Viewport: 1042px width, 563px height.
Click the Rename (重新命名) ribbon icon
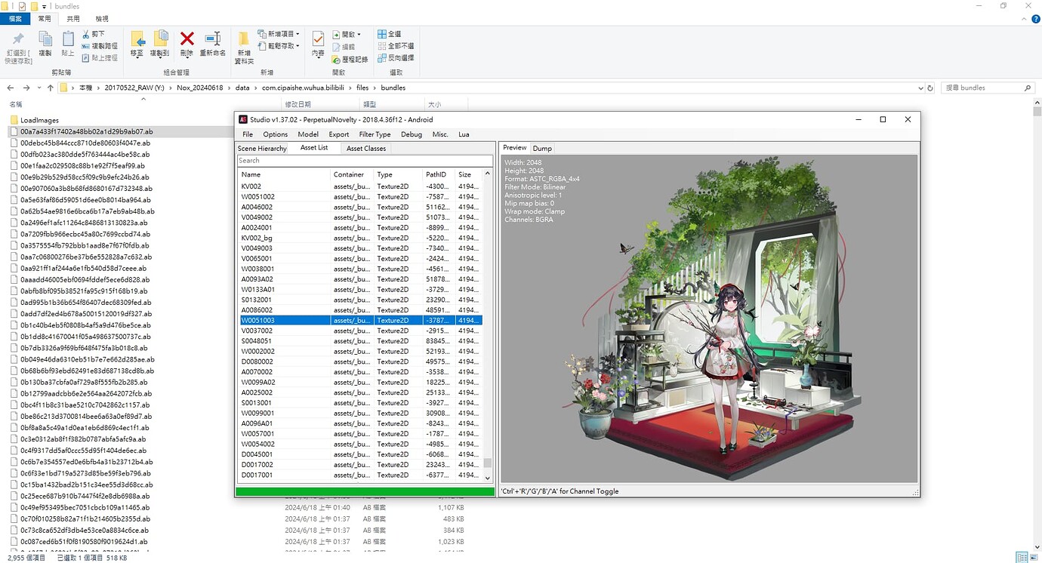coord(213,39)
